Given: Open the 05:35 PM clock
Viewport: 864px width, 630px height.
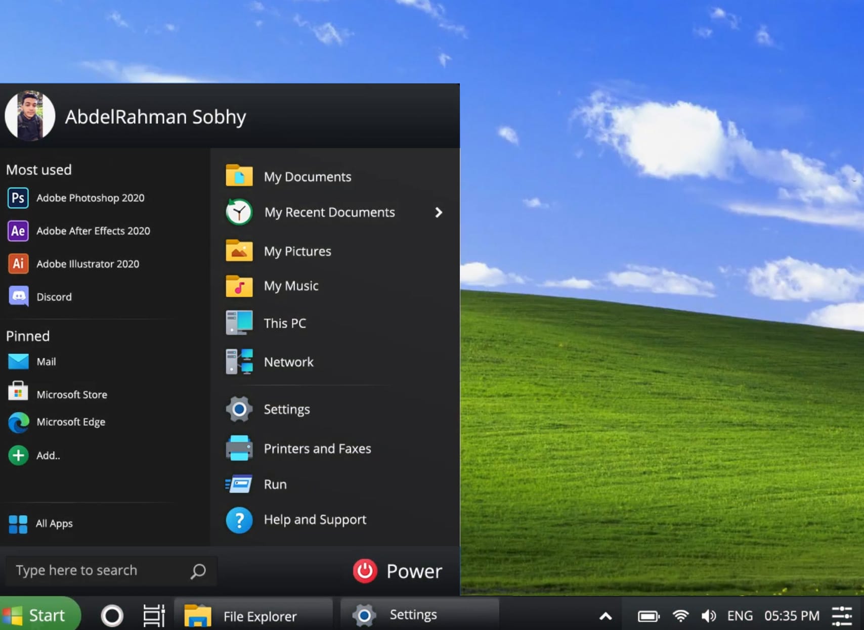Looking at the screenshot, I should (792, 616).
